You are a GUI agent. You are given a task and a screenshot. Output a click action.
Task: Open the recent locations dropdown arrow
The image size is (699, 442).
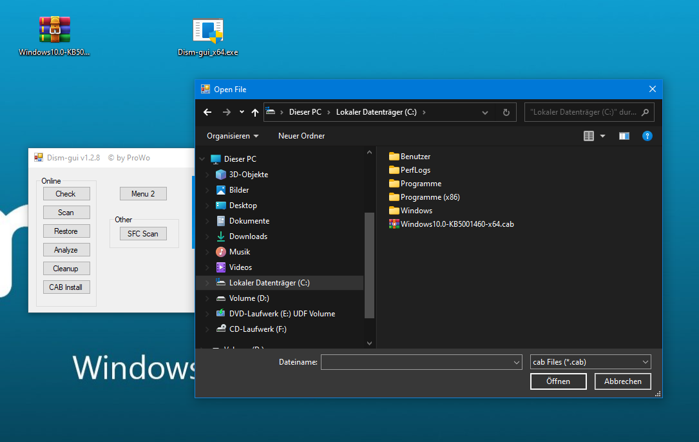242,112
